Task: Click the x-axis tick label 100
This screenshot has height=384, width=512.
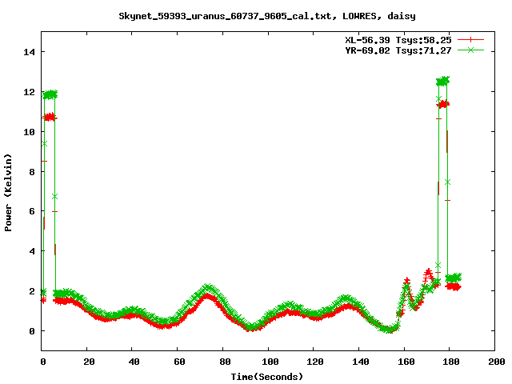Action: pos(270,362)
